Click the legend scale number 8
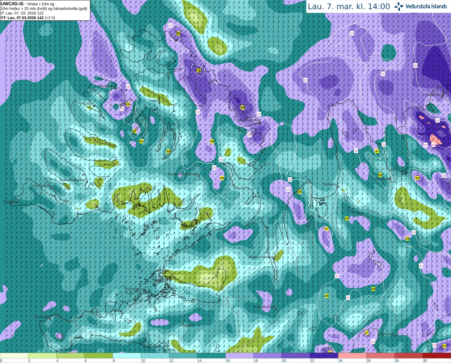Screen dimensions: 451x363 [114, 361]
